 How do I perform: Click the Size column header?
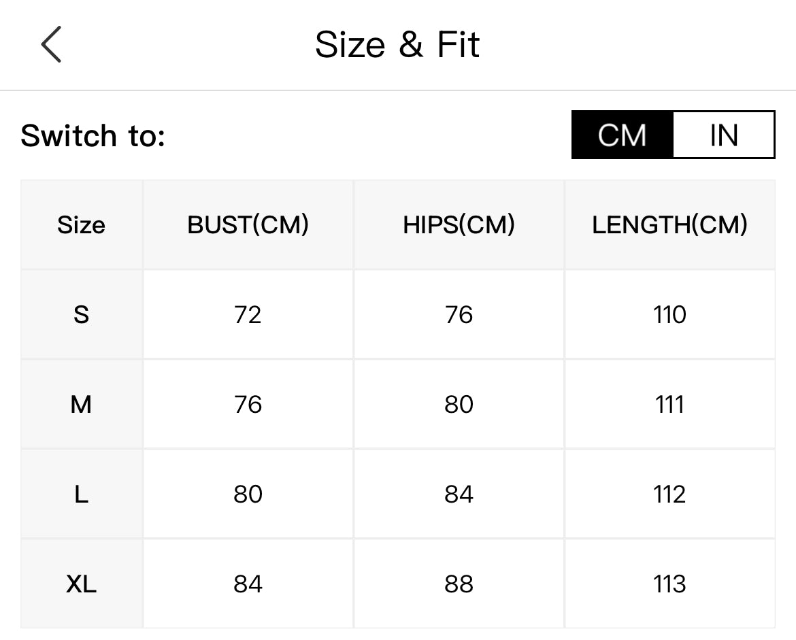[x=81, y=225]
